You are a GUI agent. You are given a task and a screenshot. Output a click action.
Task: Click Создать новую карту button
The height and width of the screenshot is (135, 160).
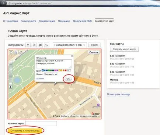(124, 49)
